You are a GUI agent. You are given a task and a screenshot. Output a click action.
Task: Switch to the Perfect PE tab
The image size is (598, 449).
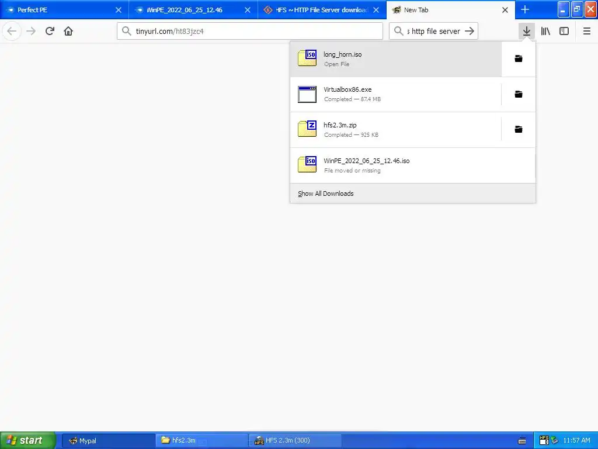pyautogui.click(x=64, y=10)
